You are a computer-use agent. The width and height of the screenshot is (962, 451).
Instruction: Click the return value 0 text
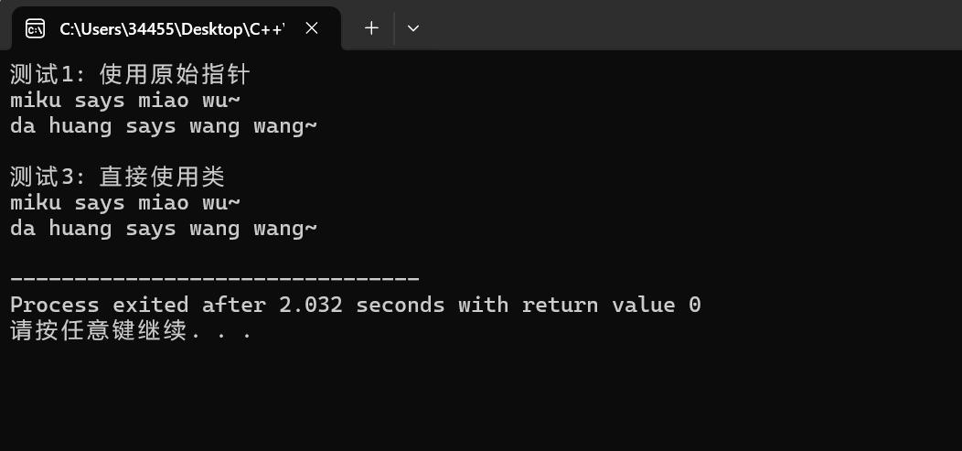click(612, 305)
